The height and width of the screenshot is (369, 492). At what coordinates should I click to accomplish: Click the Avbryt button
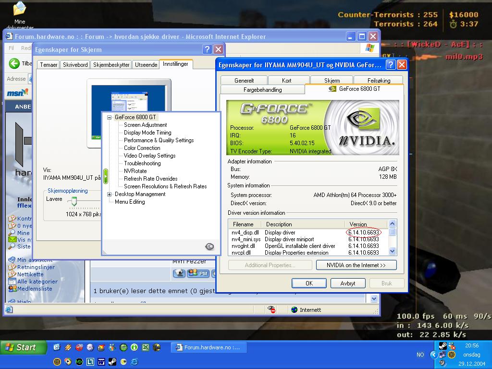pos(348,283)
